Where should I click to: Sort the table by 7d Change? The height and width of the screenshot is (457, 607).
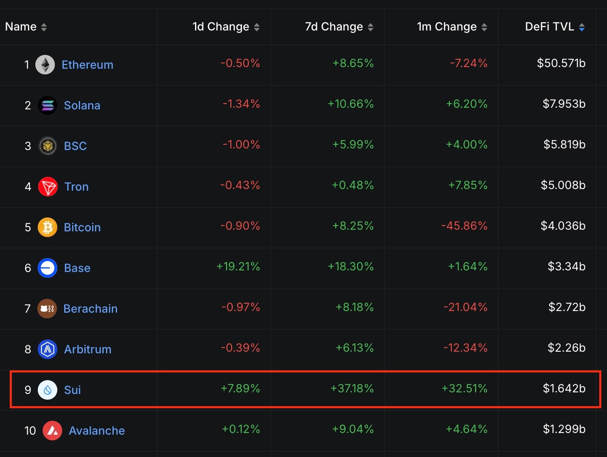[x=370, y=26]
